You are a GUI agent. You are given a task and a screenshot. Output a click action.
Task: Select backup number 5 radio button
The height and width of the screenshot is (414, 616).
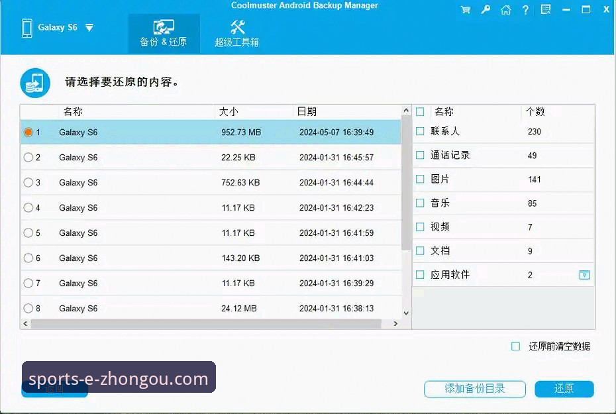28,233
